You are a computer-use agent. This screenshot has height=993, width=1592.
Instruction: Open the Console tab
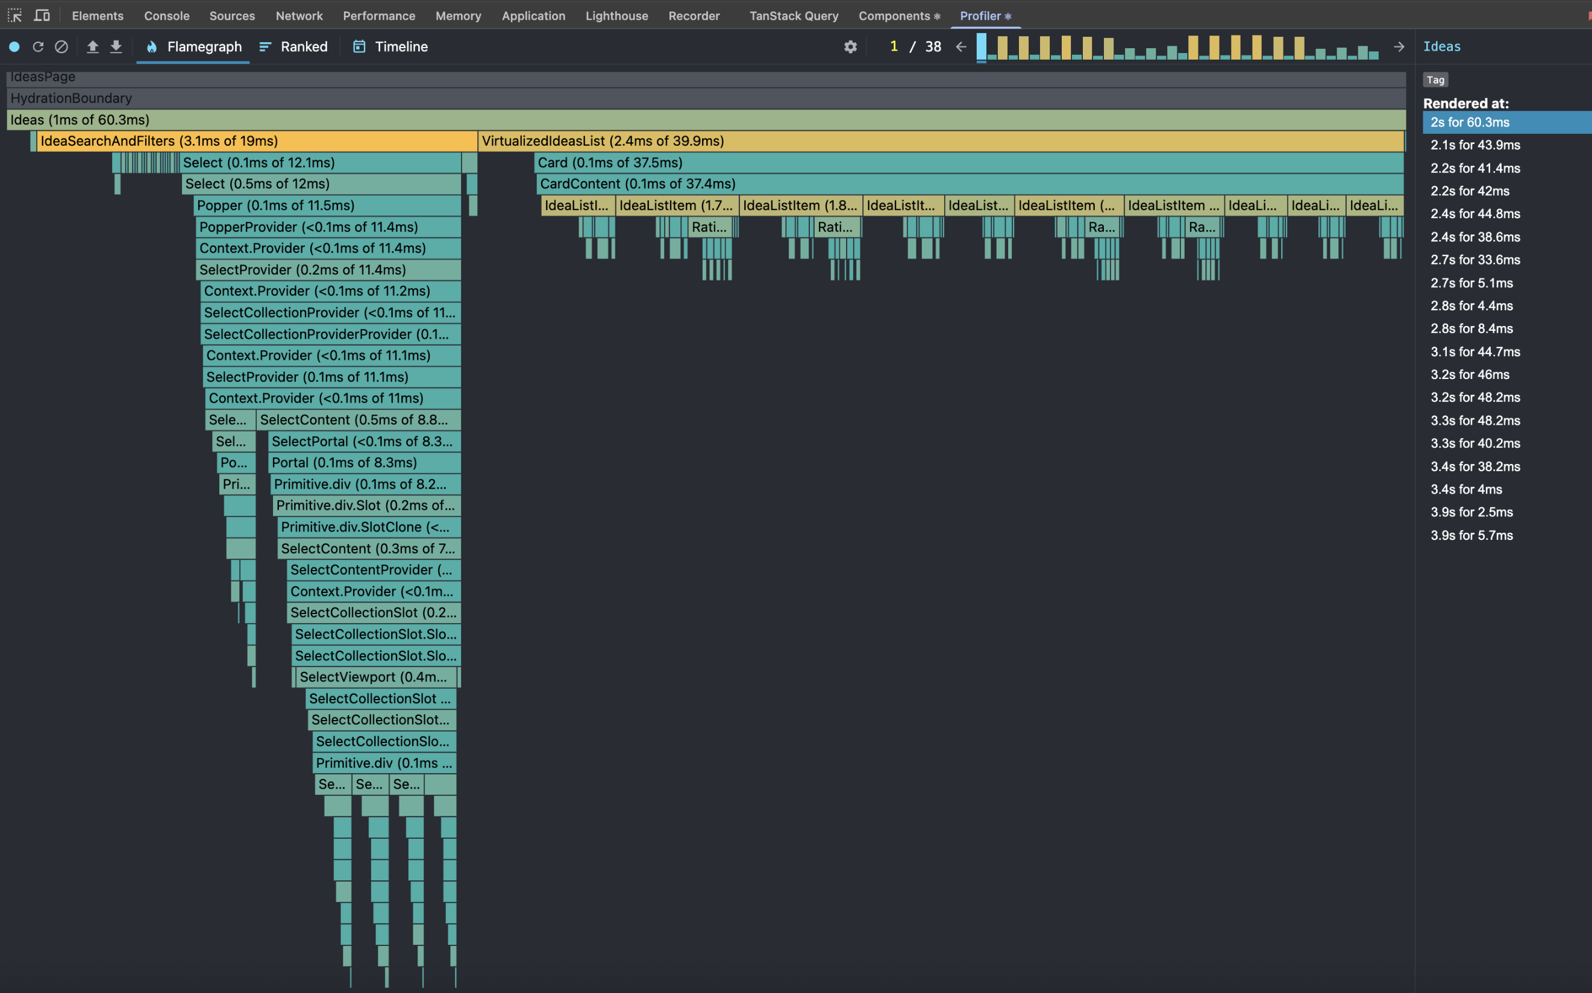coord(167,16)
